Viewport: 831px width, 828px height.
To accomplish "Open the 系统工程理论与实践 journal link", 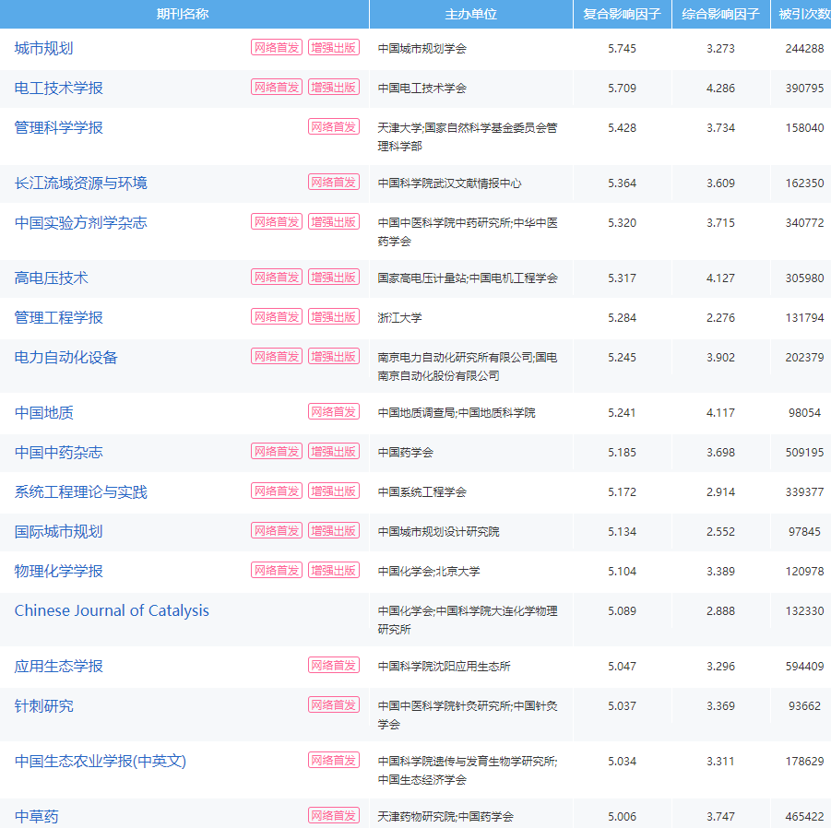I will (81, 491).
